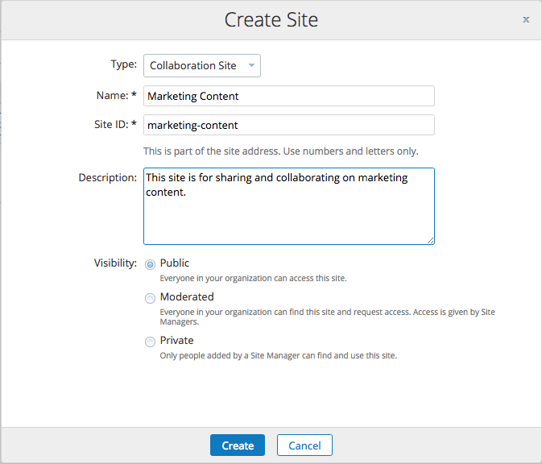
Task: Click the Moderated option label text
Action: tap(187, 296)
